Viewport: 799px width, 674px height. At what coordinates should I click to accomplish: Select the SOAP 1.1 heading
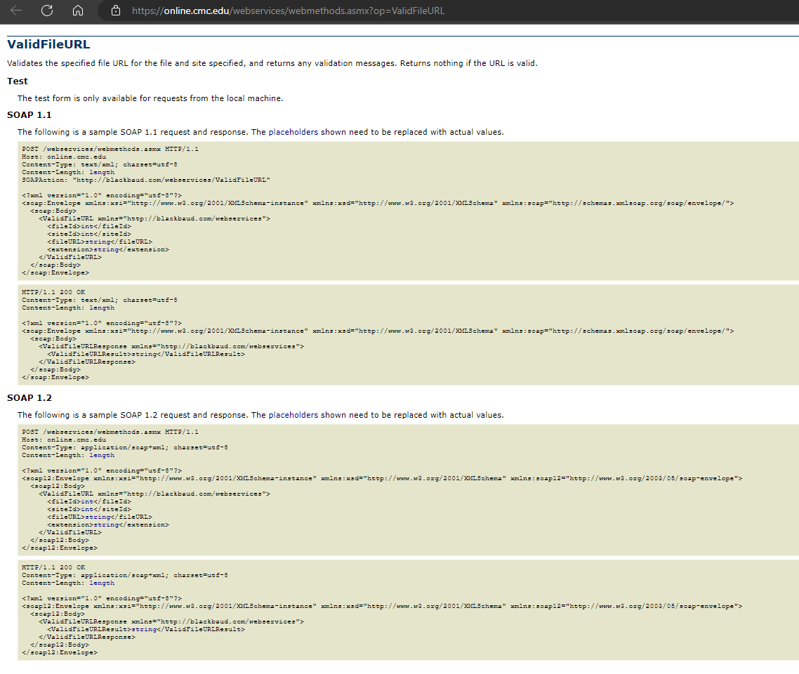pos(29,114)
